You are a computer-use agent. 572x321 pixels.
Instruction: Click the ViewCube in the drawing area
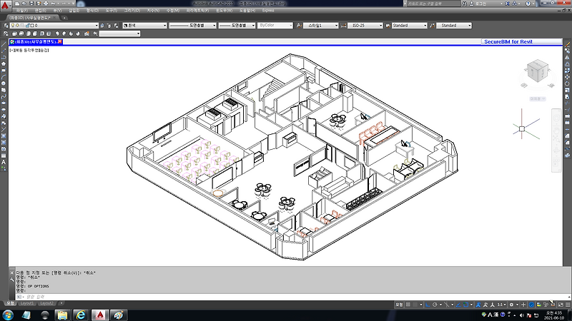click(538, 71)
